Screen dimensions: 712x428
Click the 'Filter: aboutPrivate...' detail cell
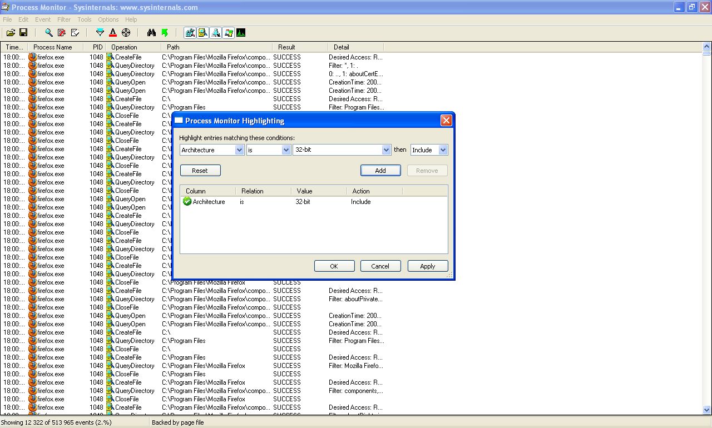(355, 299)
